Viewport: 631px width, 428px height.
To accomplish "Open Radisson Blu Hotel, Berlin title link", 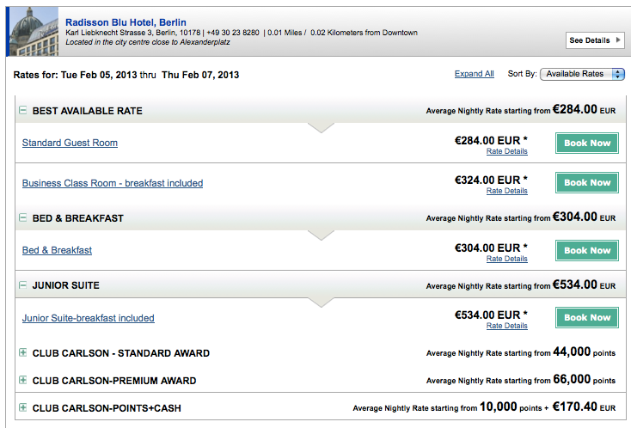I will (x=126, y=21).
